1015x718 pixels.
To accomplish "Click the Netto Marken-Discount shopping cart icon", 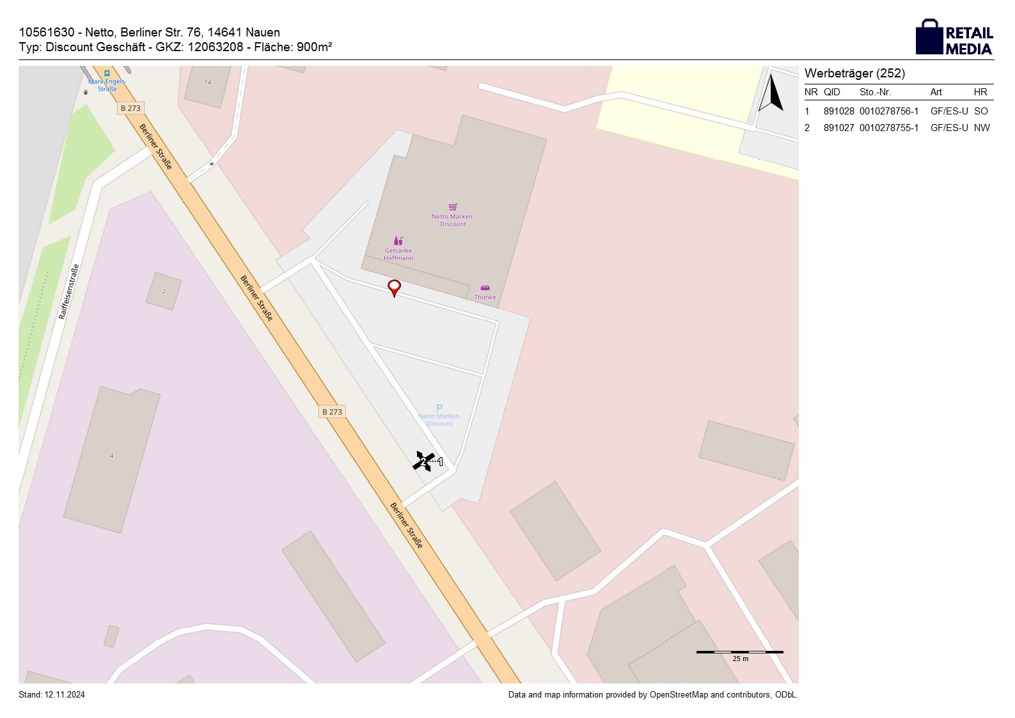I will click(x=453, y=207).
